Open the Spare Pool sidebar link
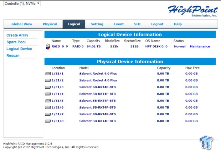The width and height of the screenshot is (221, 158). click(x=16, y=42)
